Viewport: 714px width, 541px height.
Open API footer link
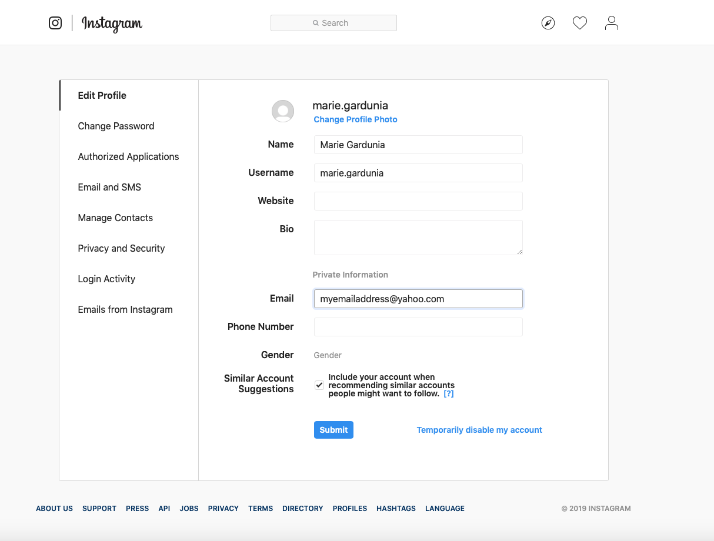click(164, 509)
